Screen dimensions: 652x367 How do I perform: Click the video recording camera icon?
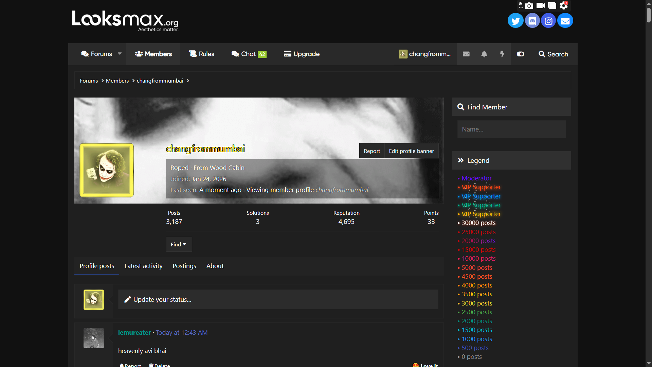[541, 5]
